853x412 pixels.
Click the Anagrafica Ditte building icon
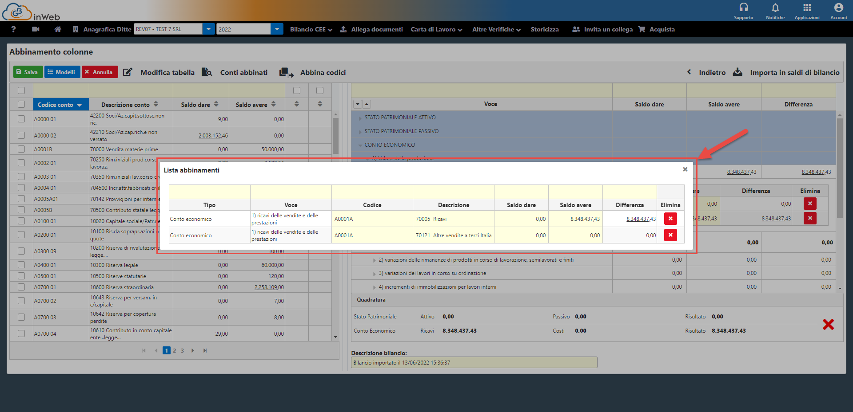76,29
